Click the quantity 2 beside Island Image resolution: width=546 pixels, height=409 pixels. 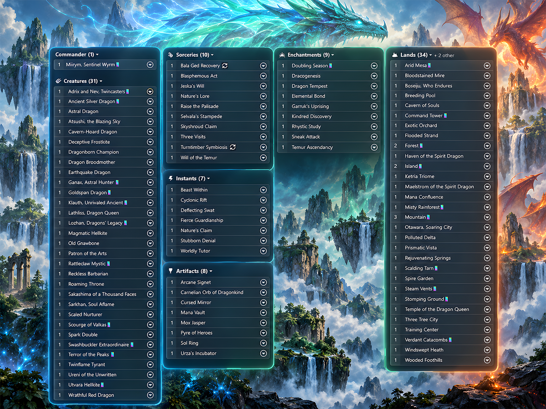[x=395, y=167]
